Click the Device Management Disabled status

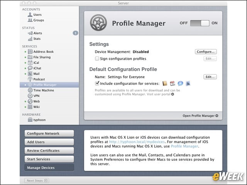coord(140,52)
